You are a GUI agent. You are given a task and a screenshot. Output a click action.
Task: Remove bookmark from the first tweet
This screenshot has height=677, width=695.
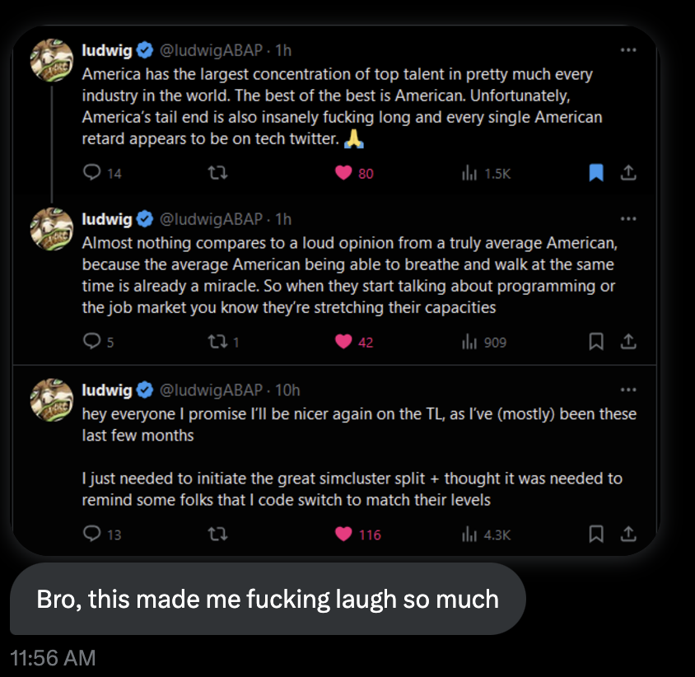[596, 173]
